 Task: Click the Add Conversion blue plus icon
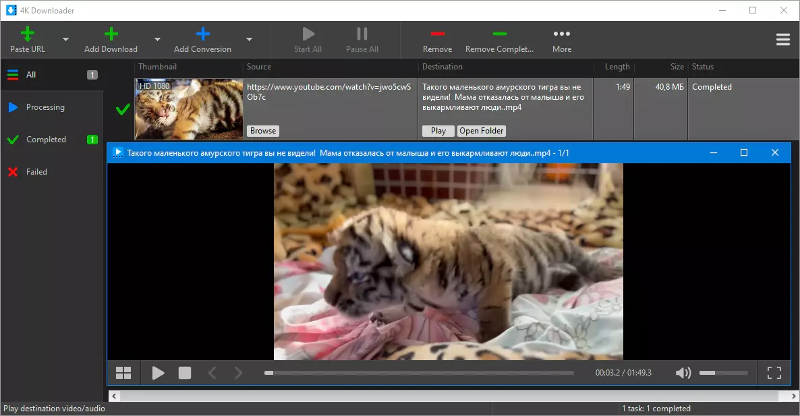pyautogui.click(x=202, y=34)
